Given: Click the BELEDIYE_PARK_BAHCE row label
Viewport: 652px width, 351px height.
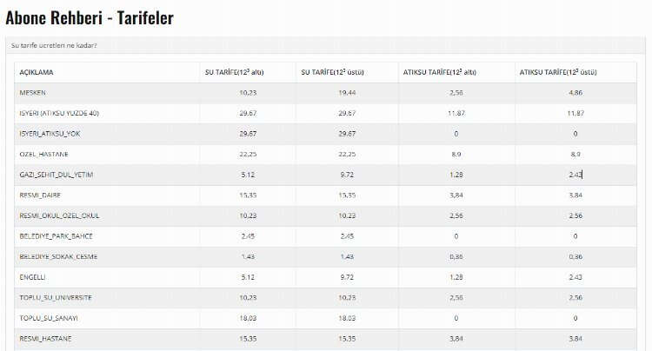Looking at the screenshot, I should 56,235.
